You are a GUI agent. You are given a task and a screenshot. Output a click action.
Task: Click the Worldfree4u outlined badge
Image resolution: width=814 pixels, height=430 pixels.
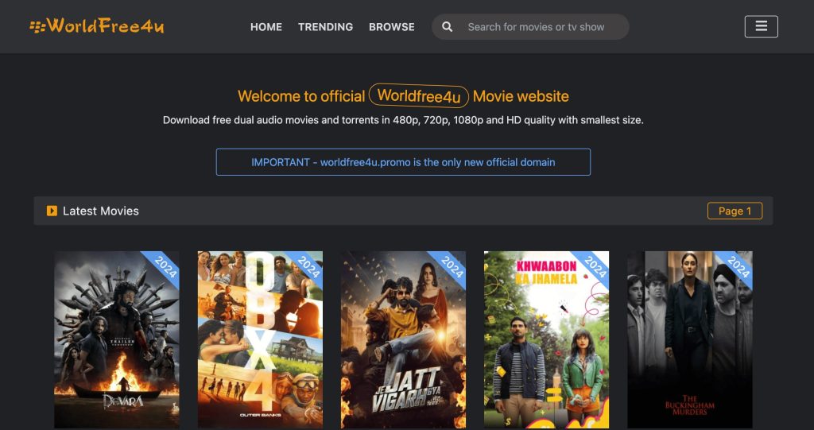(x=419, y=96)
